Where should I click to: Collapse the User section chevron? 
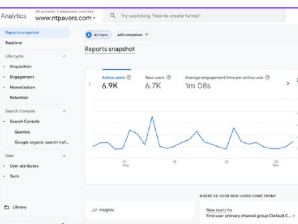click(x=64, y=156)
